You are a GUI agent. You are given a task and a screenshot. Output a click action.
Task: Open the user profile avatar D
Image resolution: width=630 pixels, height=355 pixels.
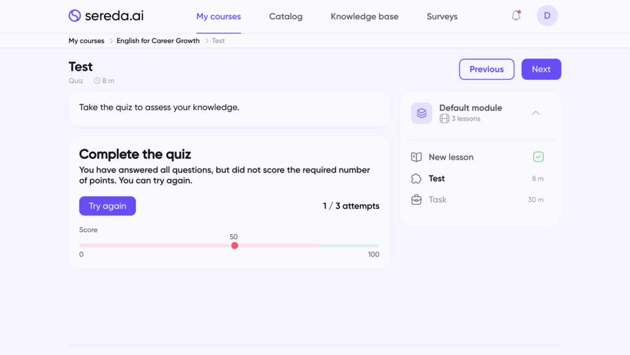[547, 16]
